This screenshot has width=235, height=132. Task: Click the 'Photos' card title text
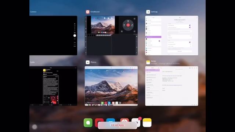pyautogui.click(x=93, y=62)
